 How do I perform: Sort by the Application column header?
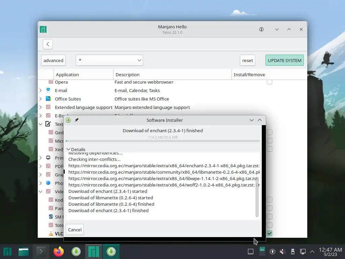pyautogui.click(x=84, y=75)
